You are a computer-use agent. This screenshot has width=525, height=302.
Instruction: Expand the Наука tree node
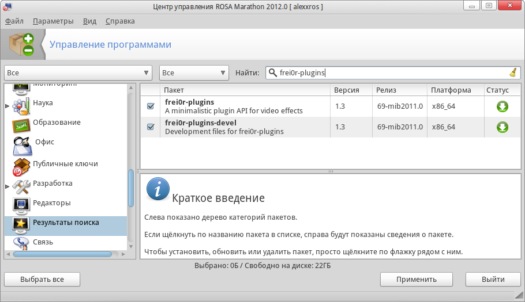point(7,106)
